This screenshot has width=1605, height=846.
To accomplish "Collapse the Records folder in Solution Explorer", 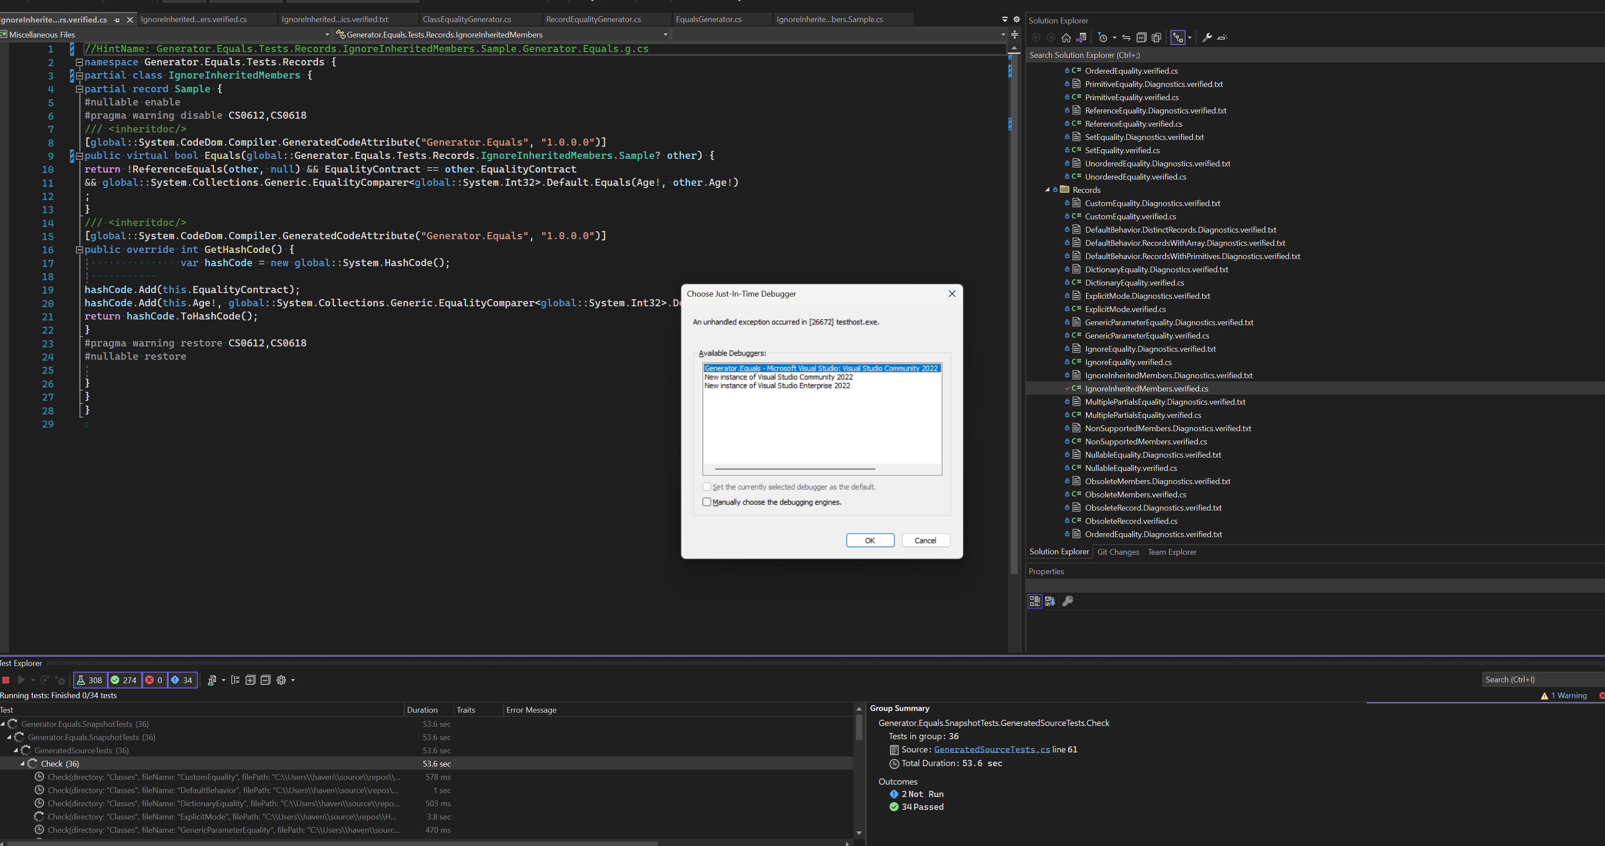I will point(1047,190).
